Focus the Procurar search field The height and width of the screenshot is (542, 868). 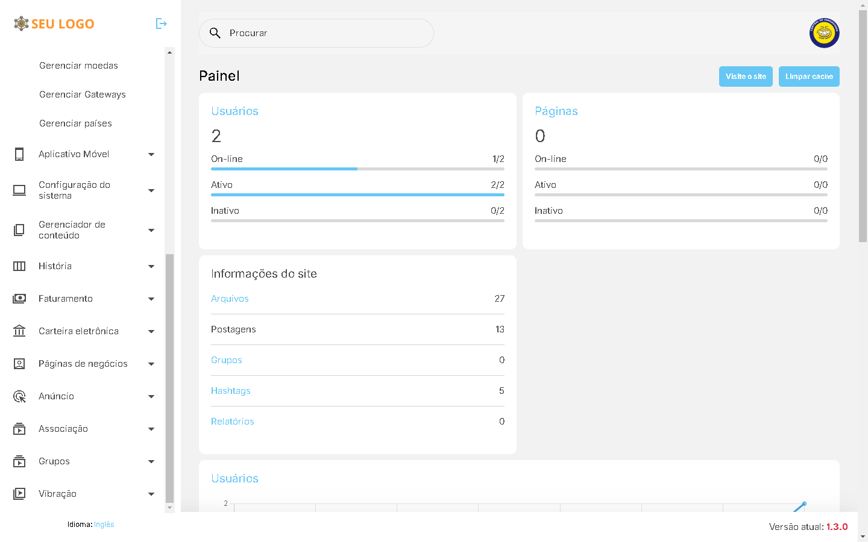pyautogui.click(x=325, y=33)
